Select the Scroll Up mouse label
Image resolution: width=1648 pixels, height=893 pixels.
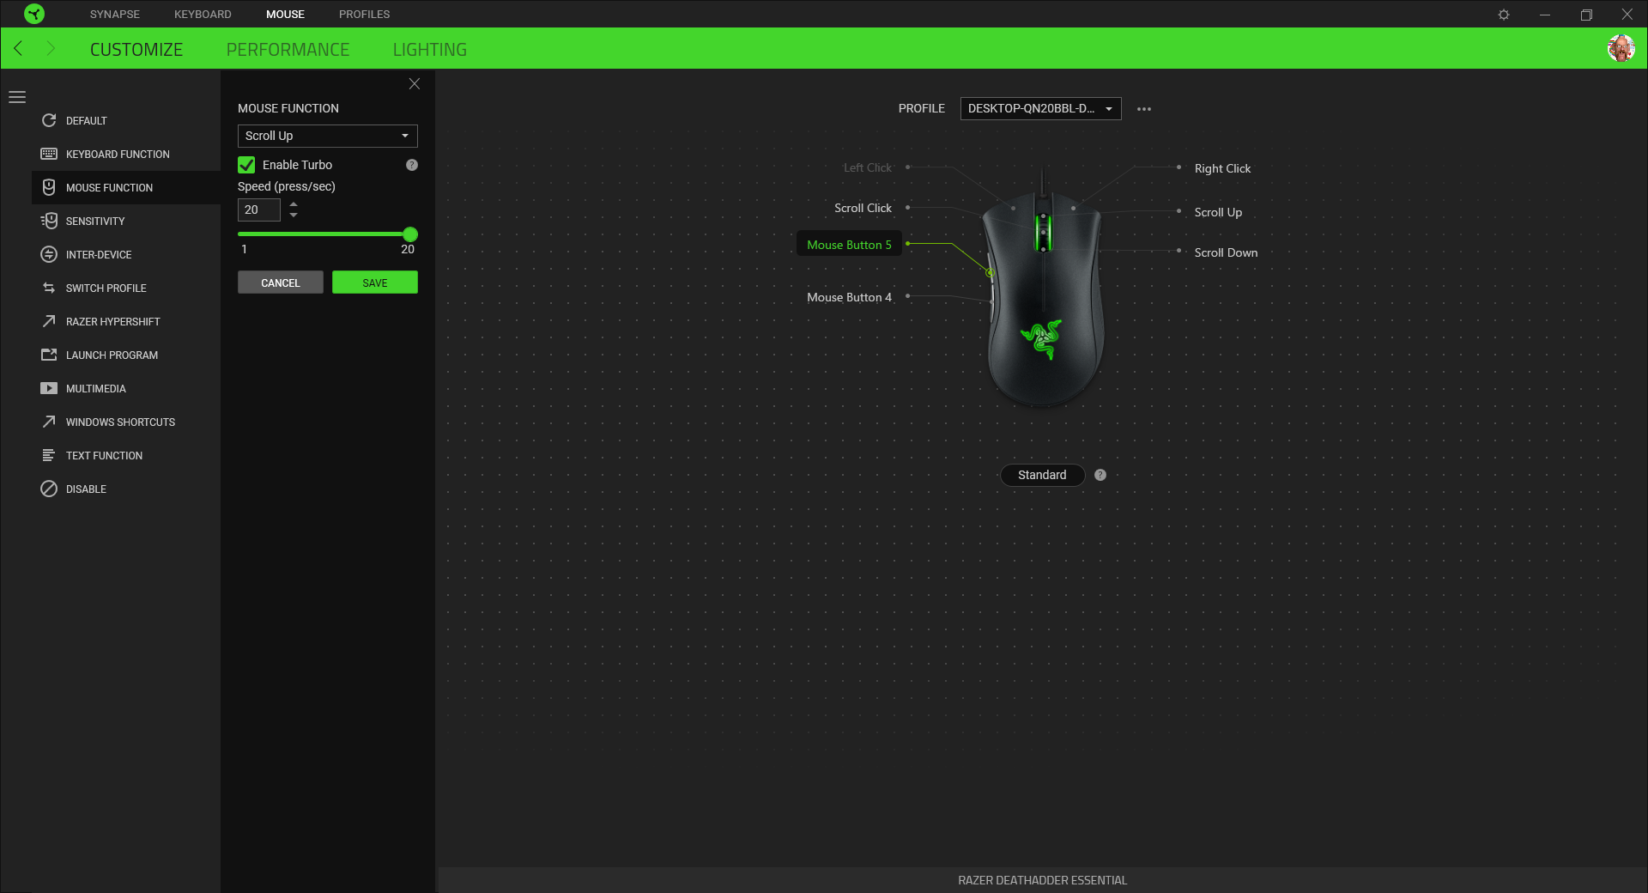[1218, 212]
